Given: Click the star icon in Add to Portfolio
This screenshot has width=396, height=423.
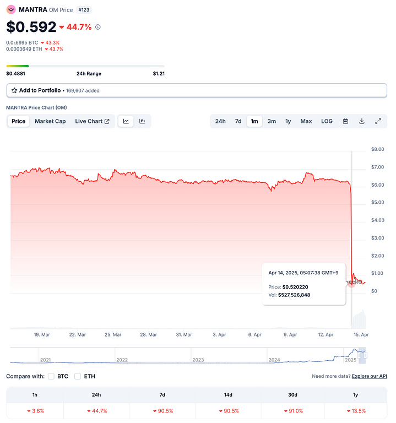Looking at the screenshot, I should pyautogui.click(x=14, y=90).
